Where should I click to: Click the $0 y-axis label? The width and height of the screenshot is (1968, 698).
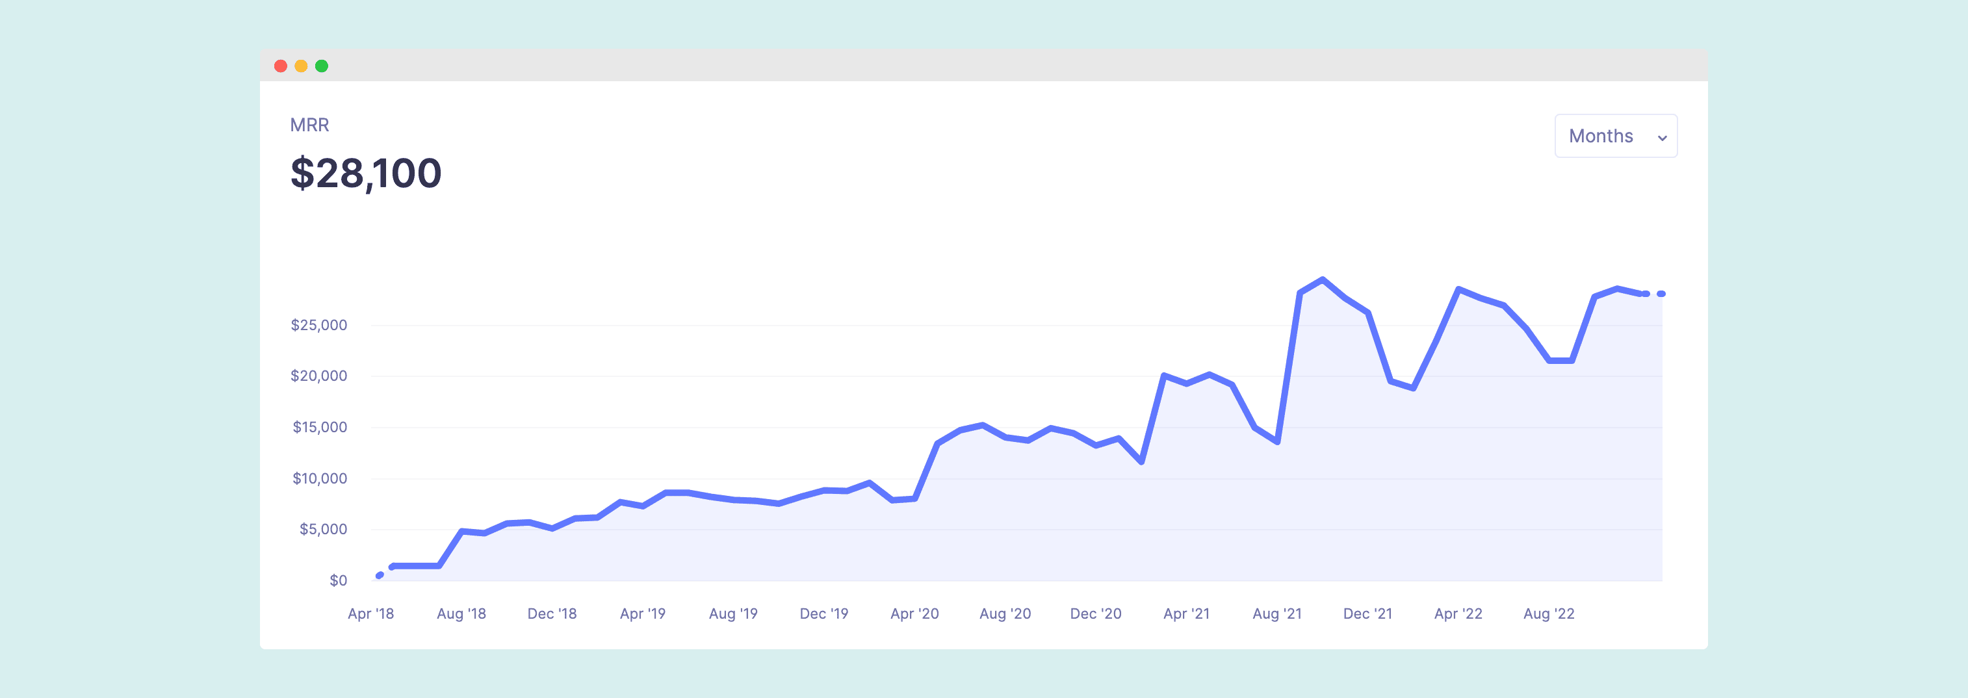338,580
